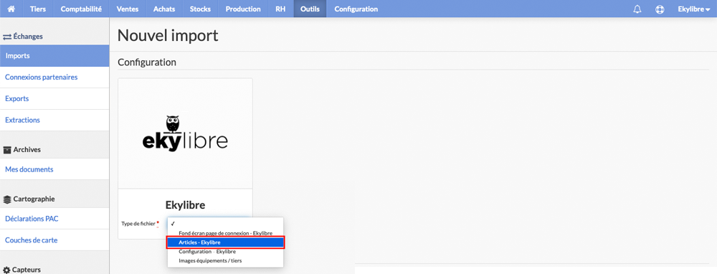
Task: Open the Comptabilité menu
Action: click(x=81, y=9)
